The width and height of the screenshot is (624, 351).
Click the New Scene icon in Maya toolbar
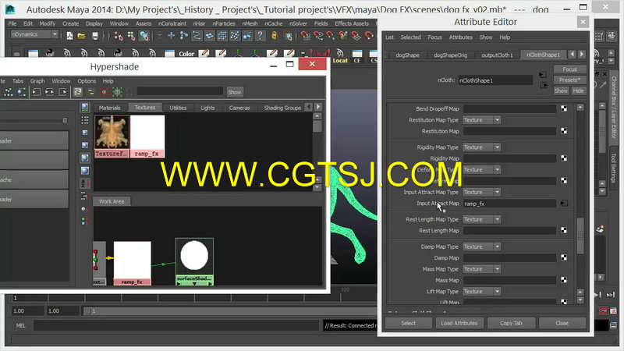(x=69, y=36)
